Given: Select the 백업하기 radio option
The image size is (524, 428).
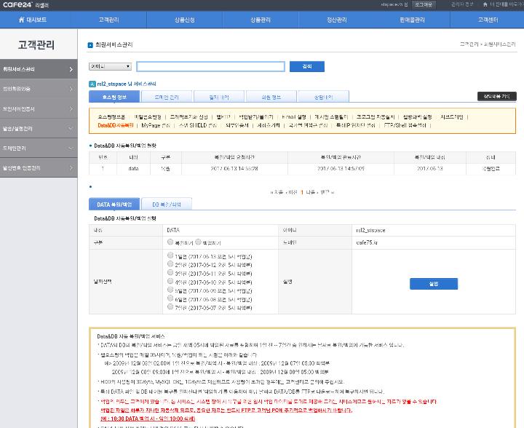Looking at the screenshot, I should [198, 242].
